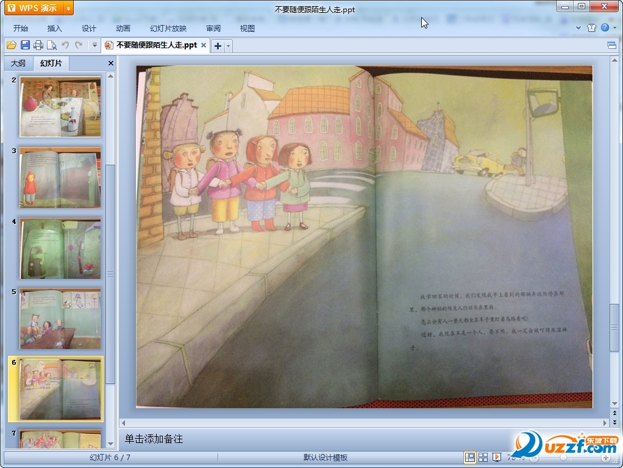Click the zoom slider handle

563,458
